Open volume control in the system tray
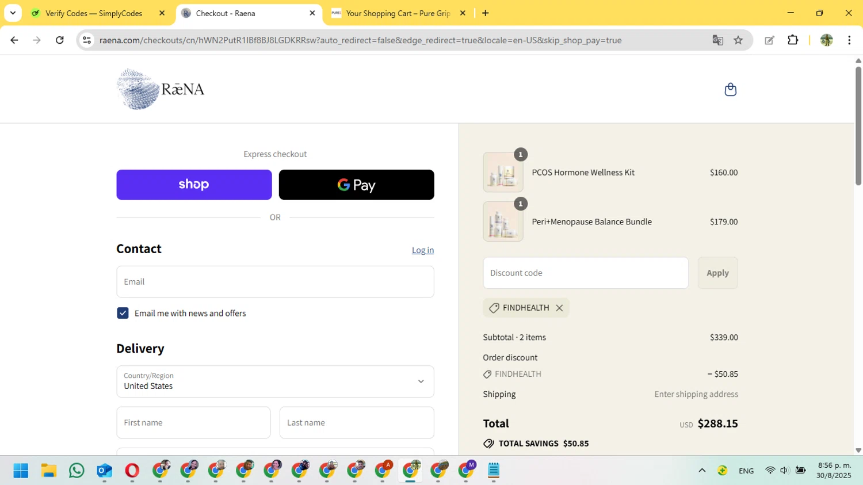The image size is (863, 485). (x=784, y=471)
